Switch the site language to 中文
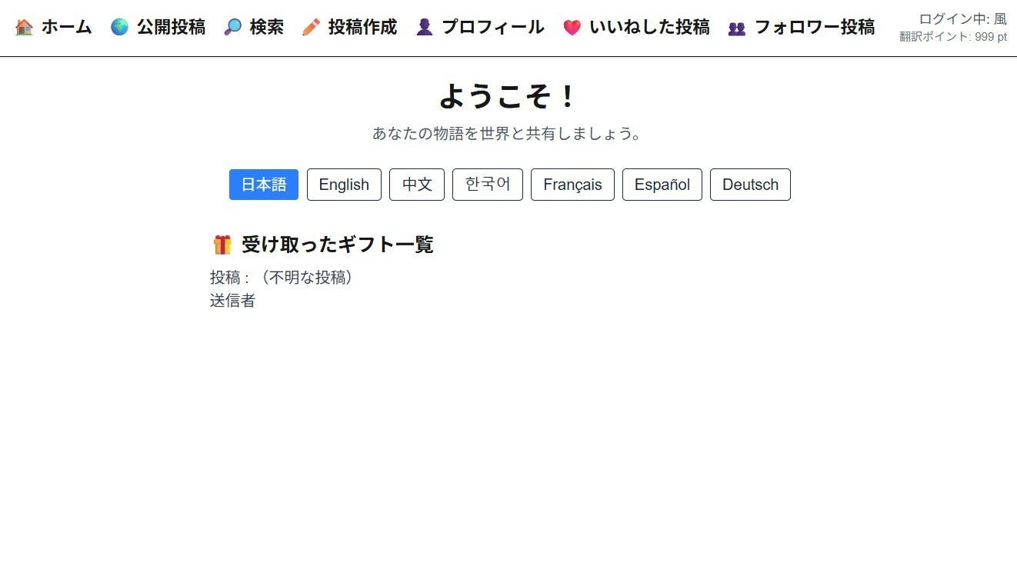This screenshot has width=1017, height=586. 417,185
